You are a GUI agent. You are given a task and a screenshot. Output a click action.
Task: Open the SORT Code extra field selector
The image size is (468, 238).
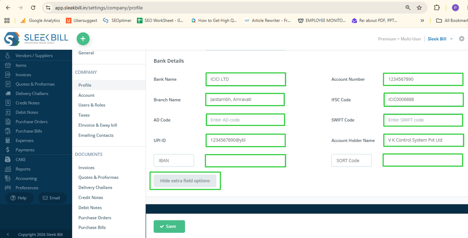coord(352,161)
